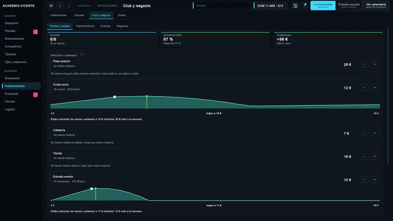Click the '45 socios · 540 €/sem.' text
The image size is (393, 221).
(67, 90)
